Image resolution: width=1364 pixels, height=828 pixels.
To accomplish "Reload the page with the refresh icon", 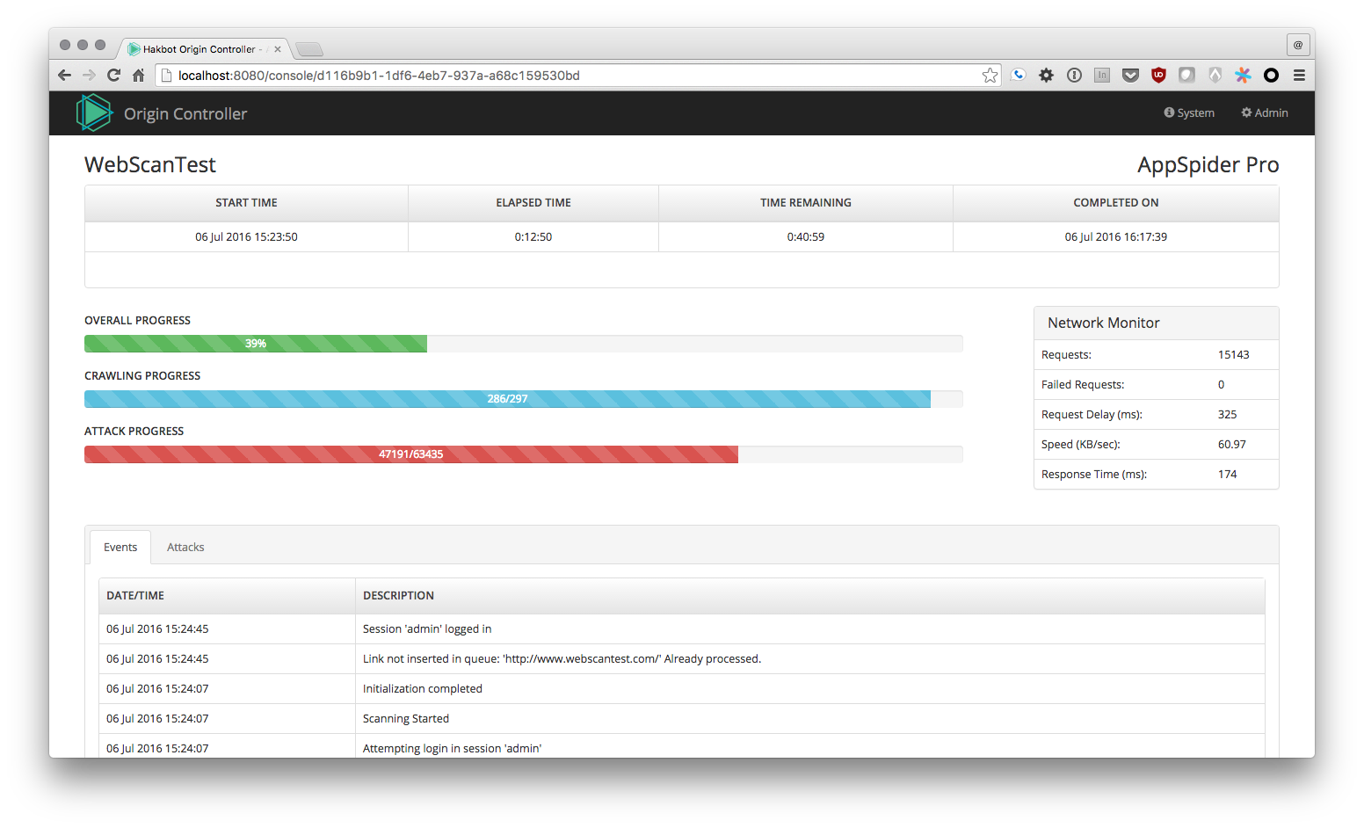I will pos(113,76).
